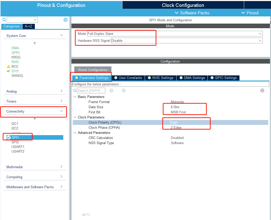Collapse the Clock Parameters group
This screenshot has height=220, width=271.
tap(75, 117)
